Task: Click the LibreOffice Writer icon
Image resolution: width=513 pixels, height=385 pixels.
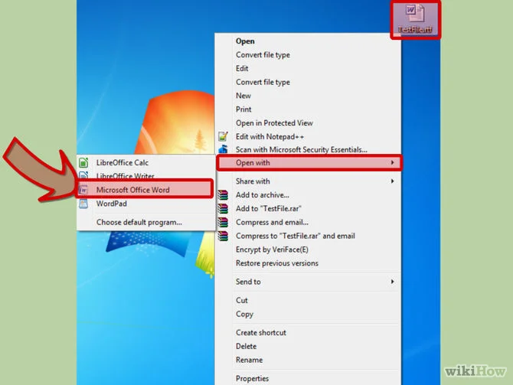Action: click(83, 175)
